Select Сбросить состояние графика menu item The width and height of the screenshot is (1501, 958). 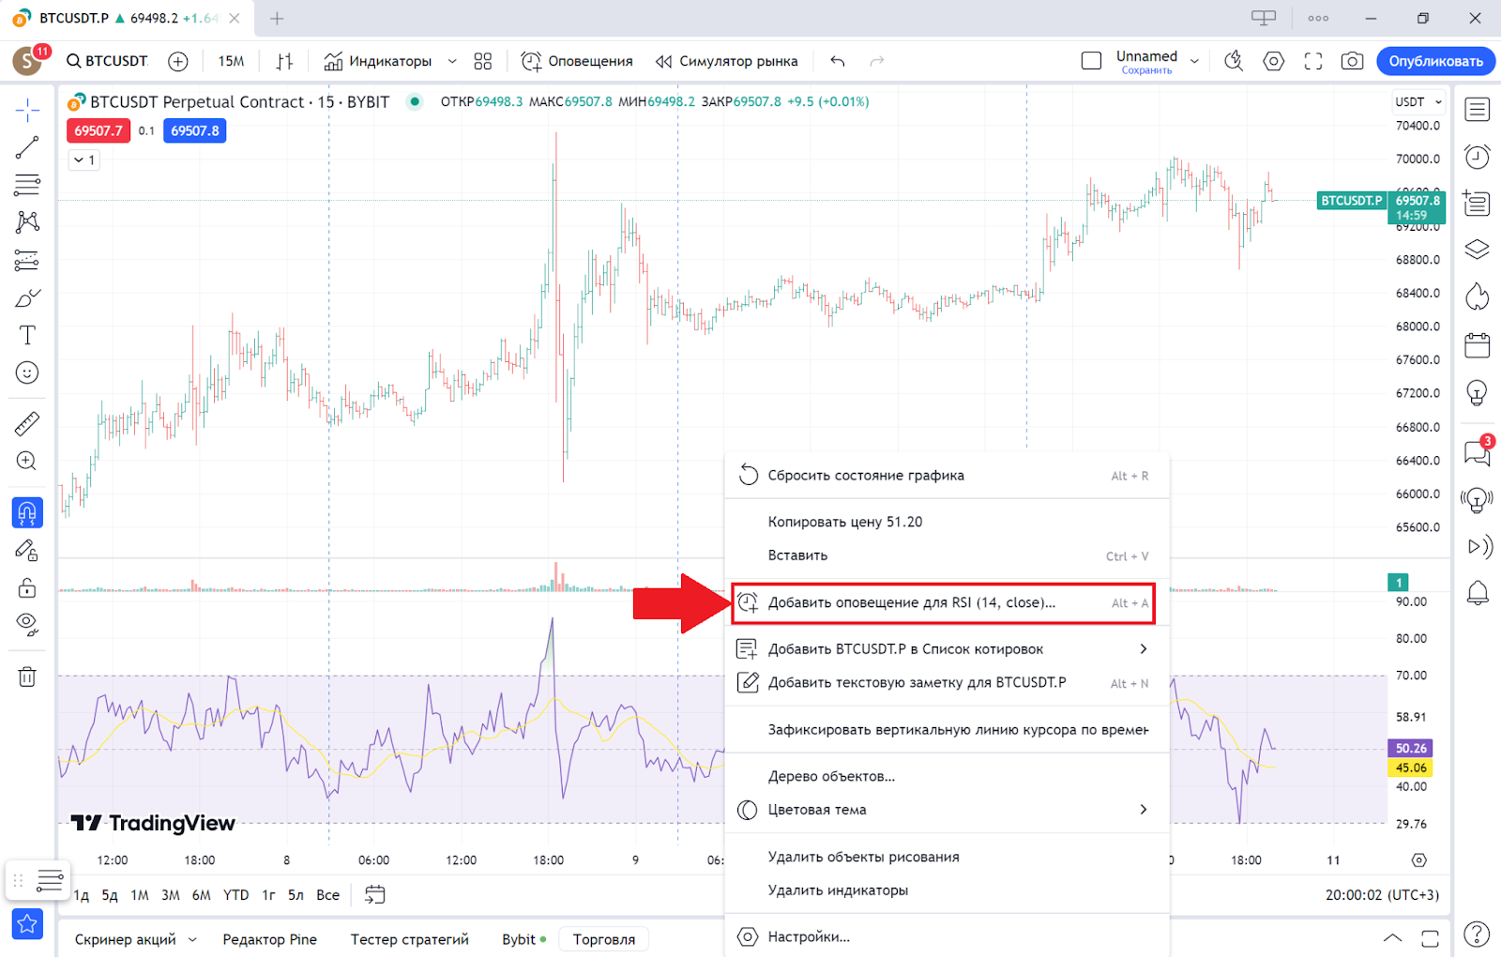[947, 476]
